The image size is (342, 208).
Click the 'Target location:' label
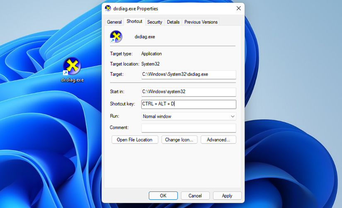(124, 64)
